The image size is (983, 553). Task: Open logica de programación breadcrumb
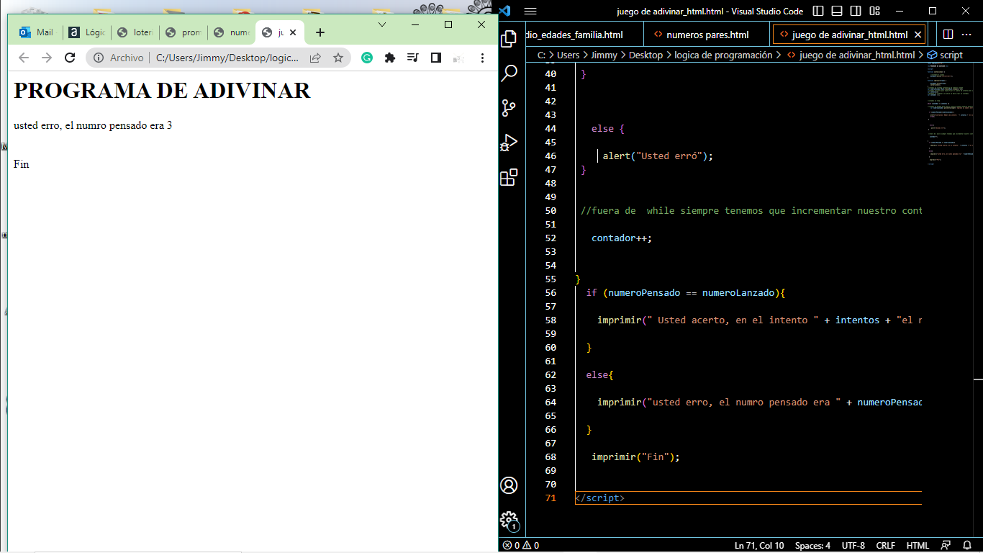click(x=723, y=55)
